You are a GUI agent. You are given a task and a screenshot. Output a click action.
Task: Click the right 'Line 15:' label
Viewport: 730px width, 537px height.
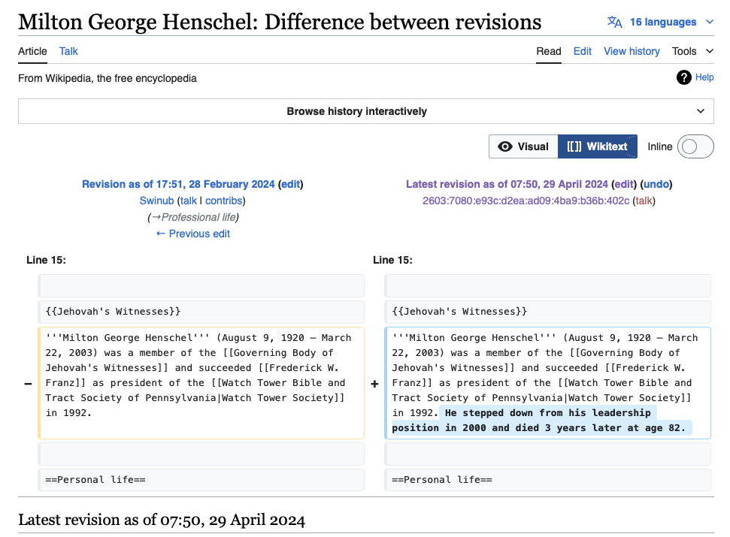pyautogui.click(x=392, y=260)
